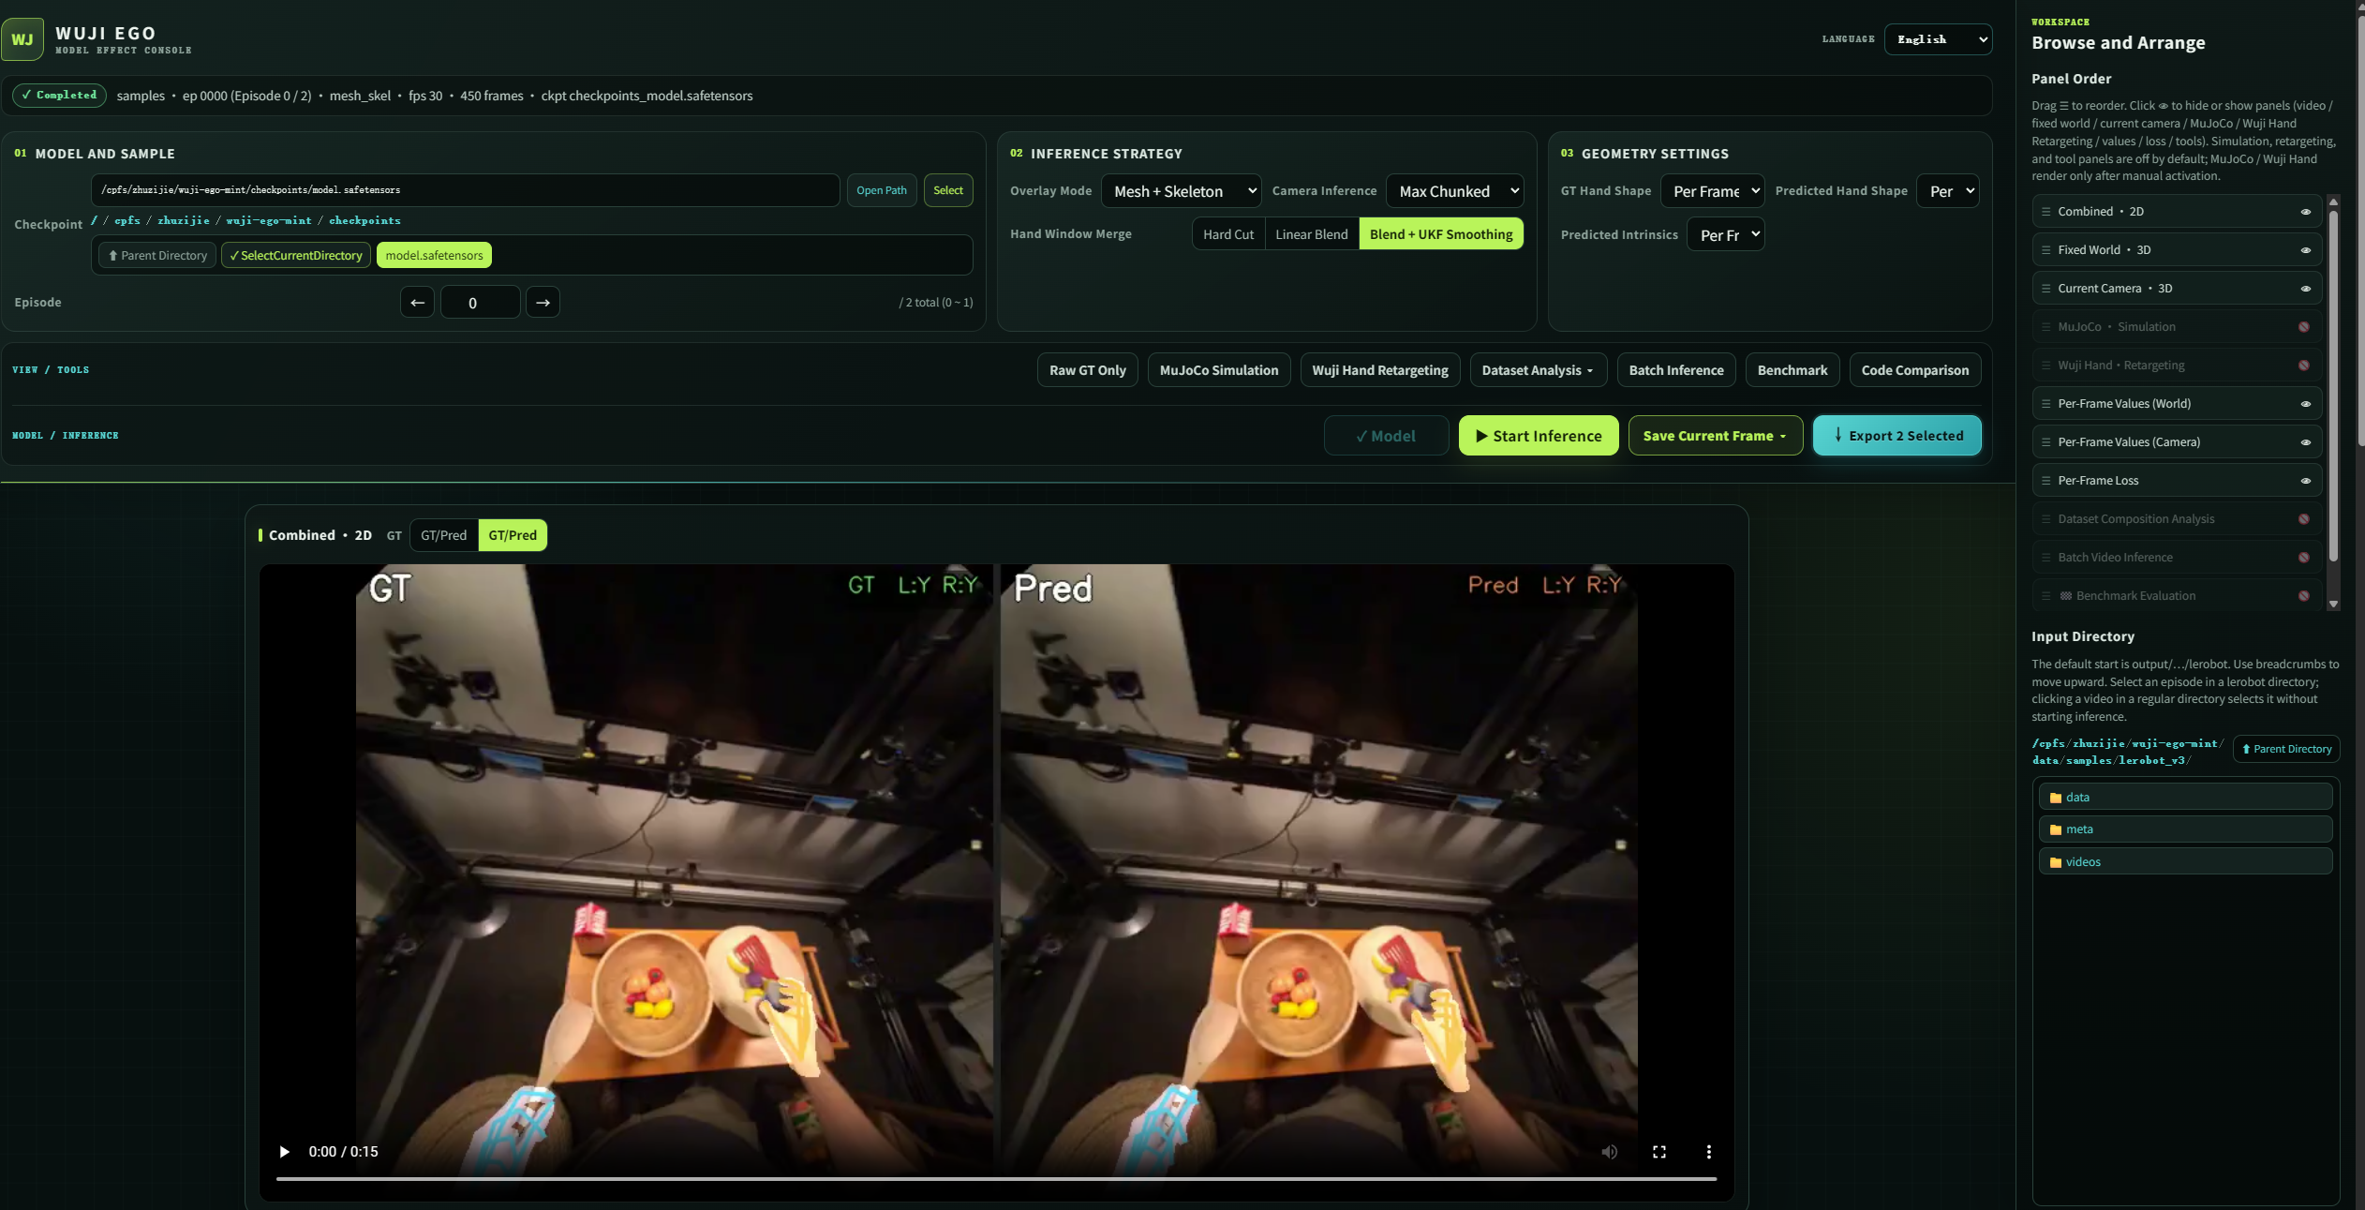Grab the drag handle of Per-Frame Loss row

click(x=2046, y=481)
